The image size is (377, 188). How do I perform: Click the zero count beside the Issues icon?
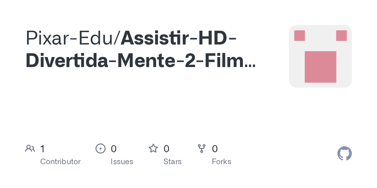(x=114, y=149)
